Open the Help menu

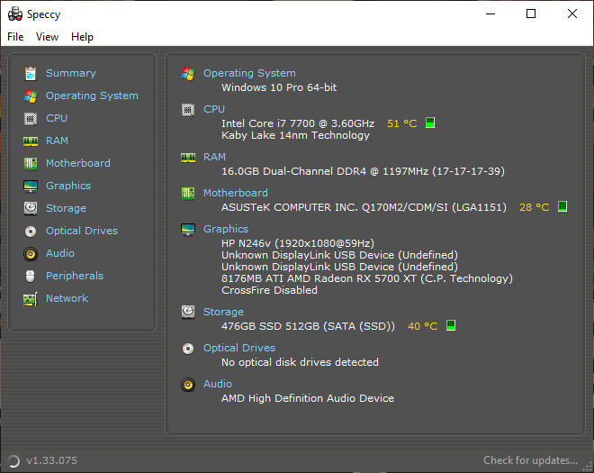pos(82,37)
